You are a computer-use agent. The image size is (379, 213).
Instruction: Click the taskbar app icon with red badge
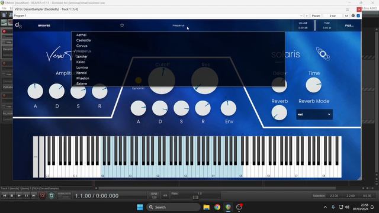tap(239, 207)
